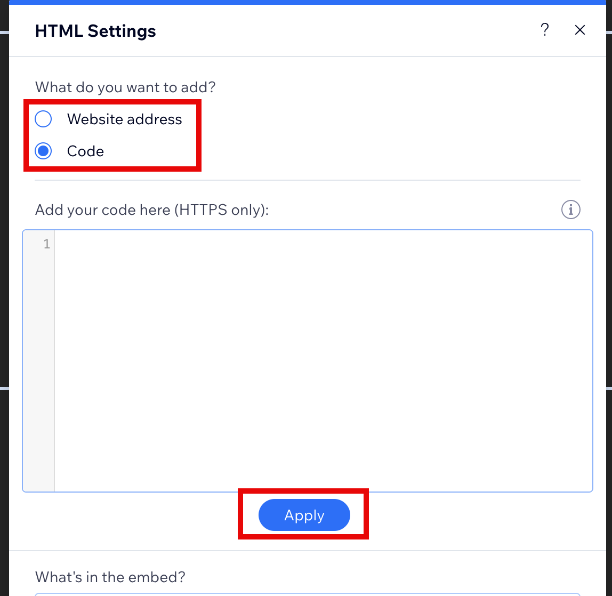This screenshot has height=596, width=612.
Task: Open help via the question mark icon
Action: pyautogui.click(x=544, y=30)
